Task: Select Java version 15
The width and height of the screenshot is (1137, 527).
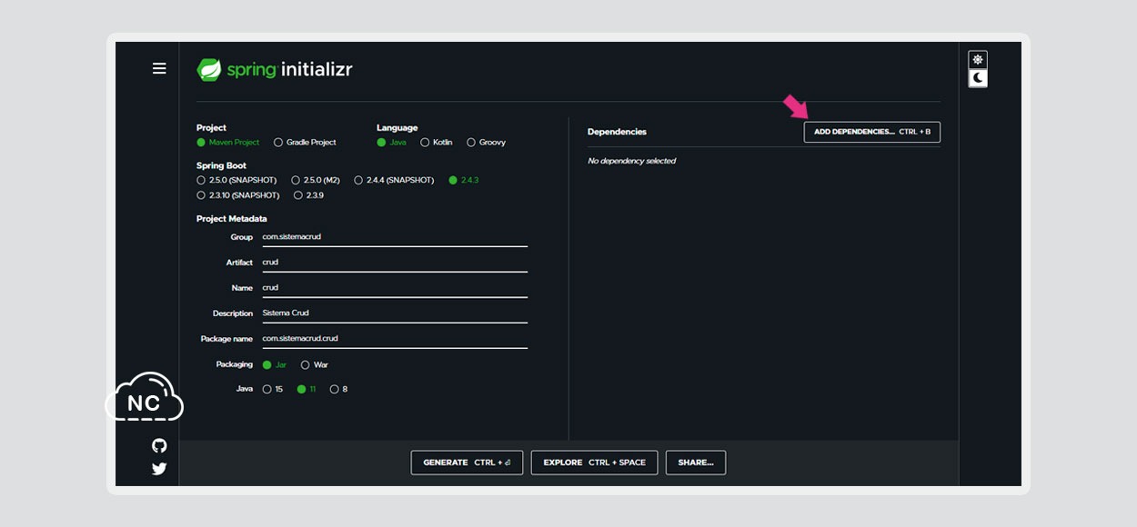Action: (x=273, y=390)
